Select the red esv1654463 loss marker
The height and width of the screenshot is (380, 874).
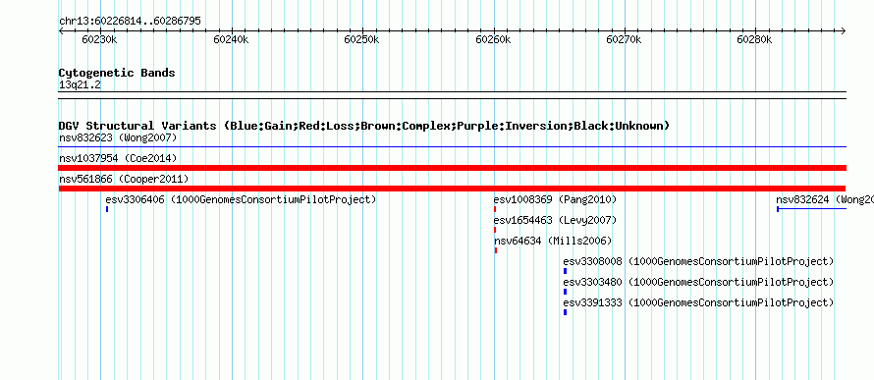[x=494, y=230]
